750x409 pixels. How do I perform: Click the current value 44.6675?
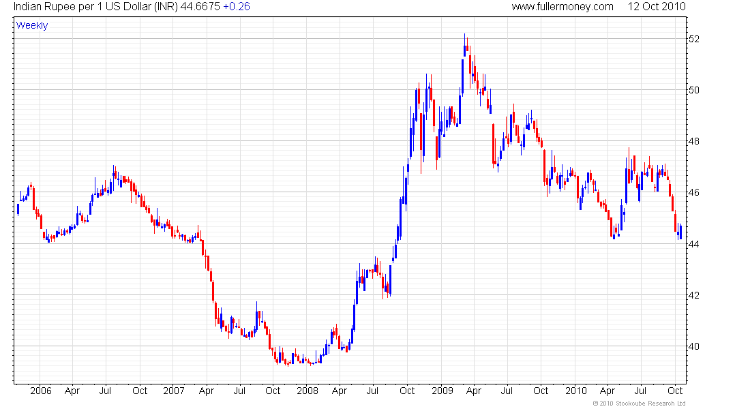pos(200,7)
